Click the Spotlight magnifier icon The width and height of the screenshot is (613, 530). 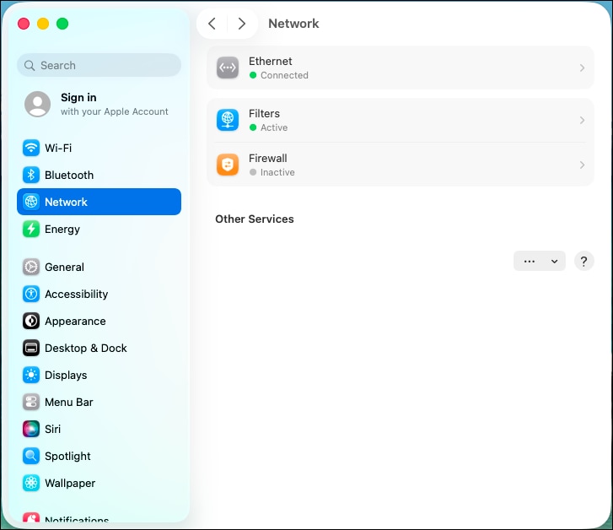pyautogui.click(x=31, y=456)
